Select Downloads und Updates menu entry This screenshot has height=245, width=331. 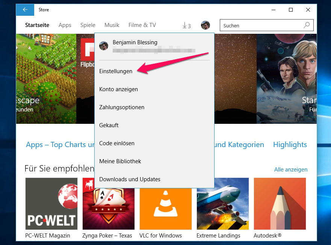[x=130, y=179]
